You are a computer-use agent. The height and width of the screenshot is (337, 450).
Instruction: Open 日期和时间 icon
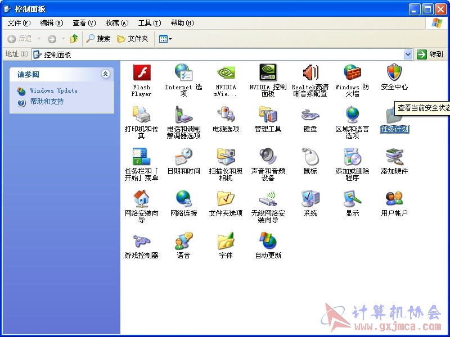pyautogui.click(x=184, y=157)
